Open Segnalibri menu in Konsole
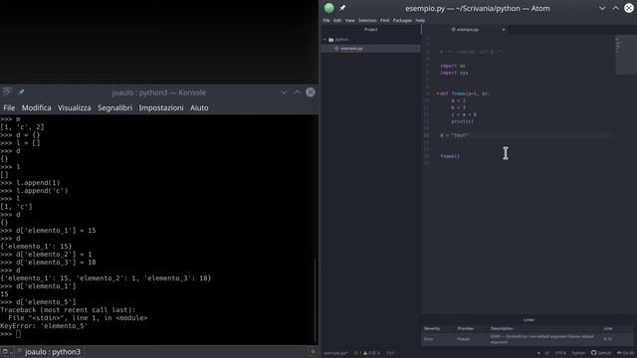Viewport: 637px width, 358px height. (115, 108)
